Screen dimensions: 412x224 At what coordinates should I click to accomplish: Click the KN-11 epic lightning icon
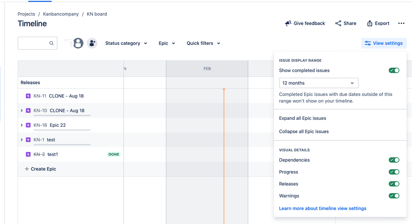point(28,96)
